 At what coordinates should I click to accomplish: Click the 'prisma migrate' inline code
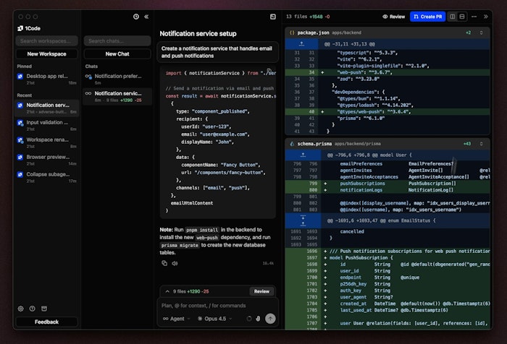(180, 245)
